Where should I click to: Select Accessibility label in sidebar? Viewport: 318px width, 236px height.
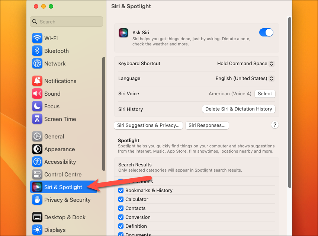tap(60, 162)
